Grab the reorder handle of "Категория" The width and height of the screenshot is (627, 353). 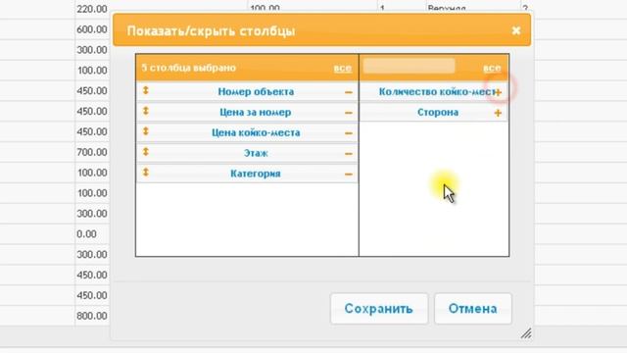point(146,173)
